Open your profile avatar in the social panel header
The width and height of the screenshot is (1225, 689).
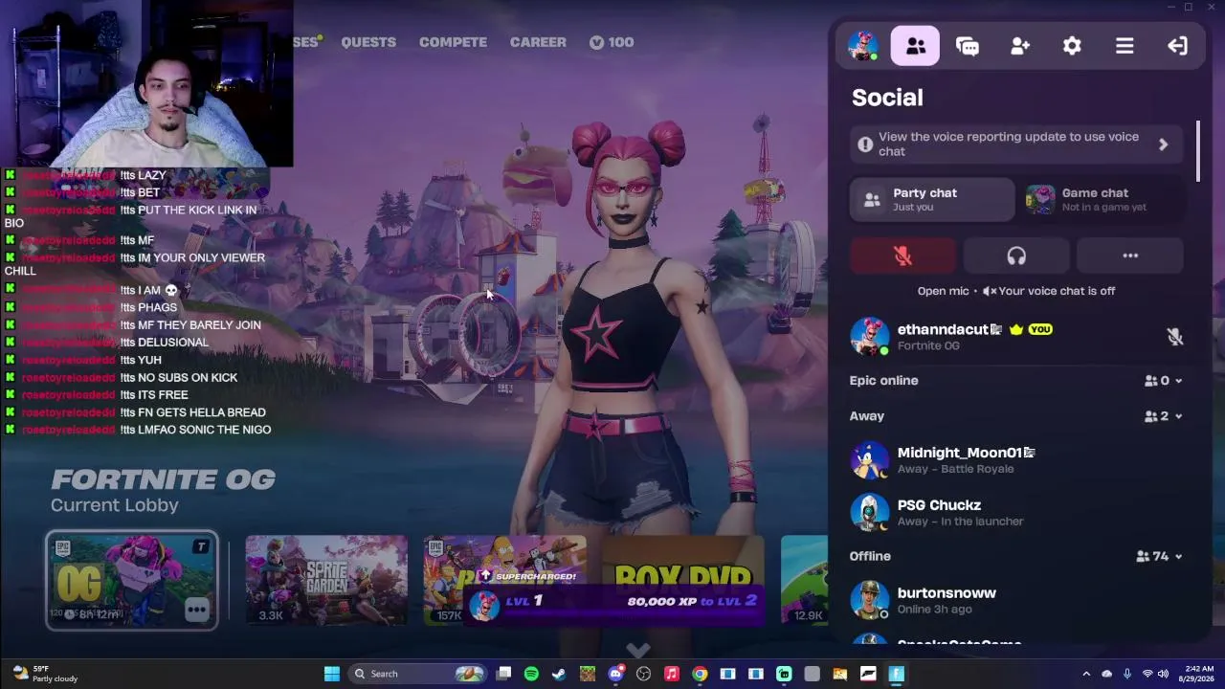(863, 46)
